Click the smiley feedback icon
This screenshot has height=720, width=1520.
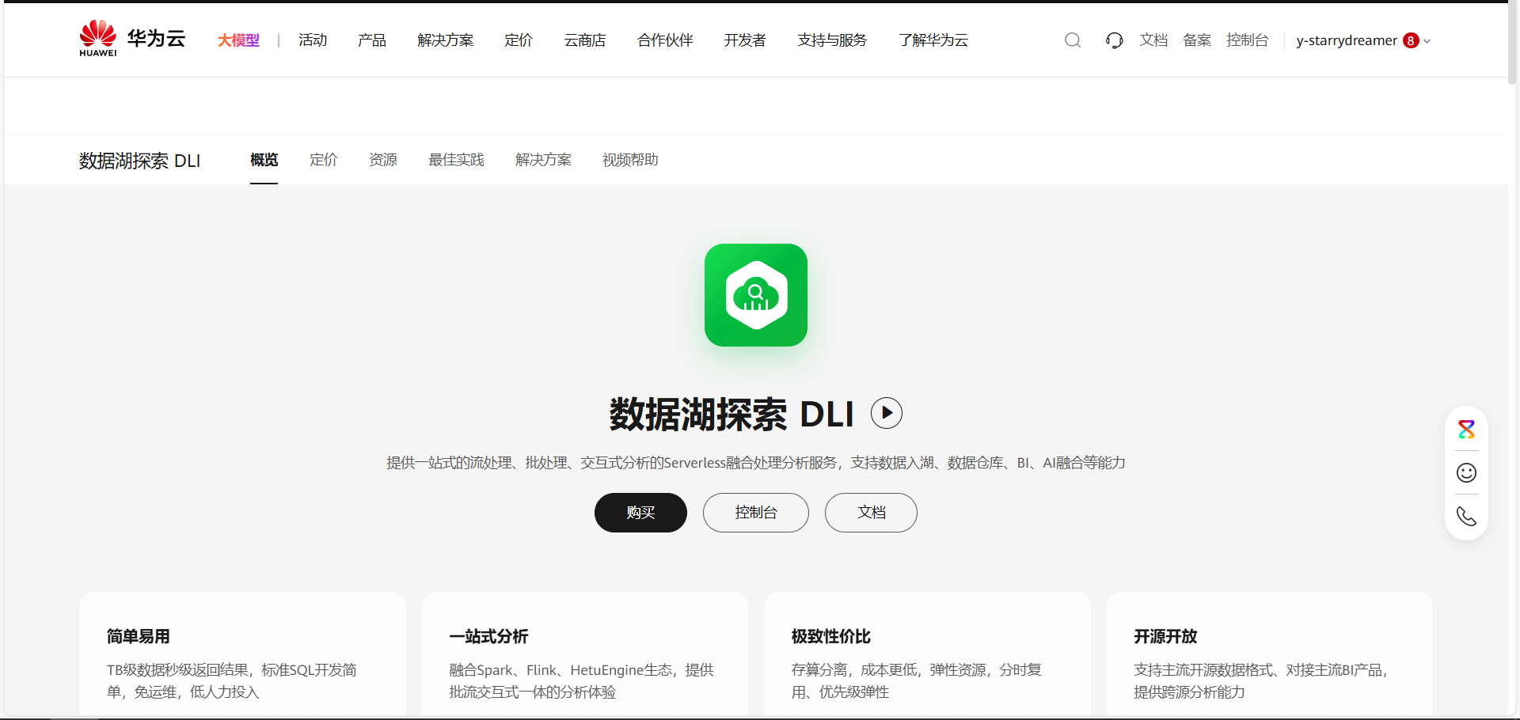point(1466,473)
